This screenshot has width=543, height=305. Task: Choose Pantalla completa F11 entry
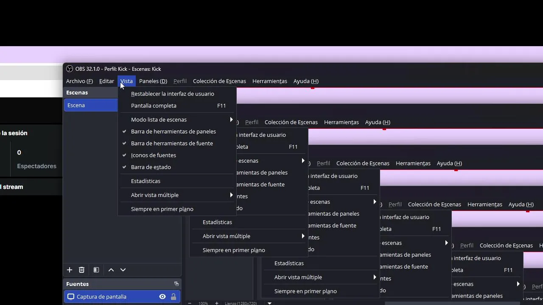(177, 105)
